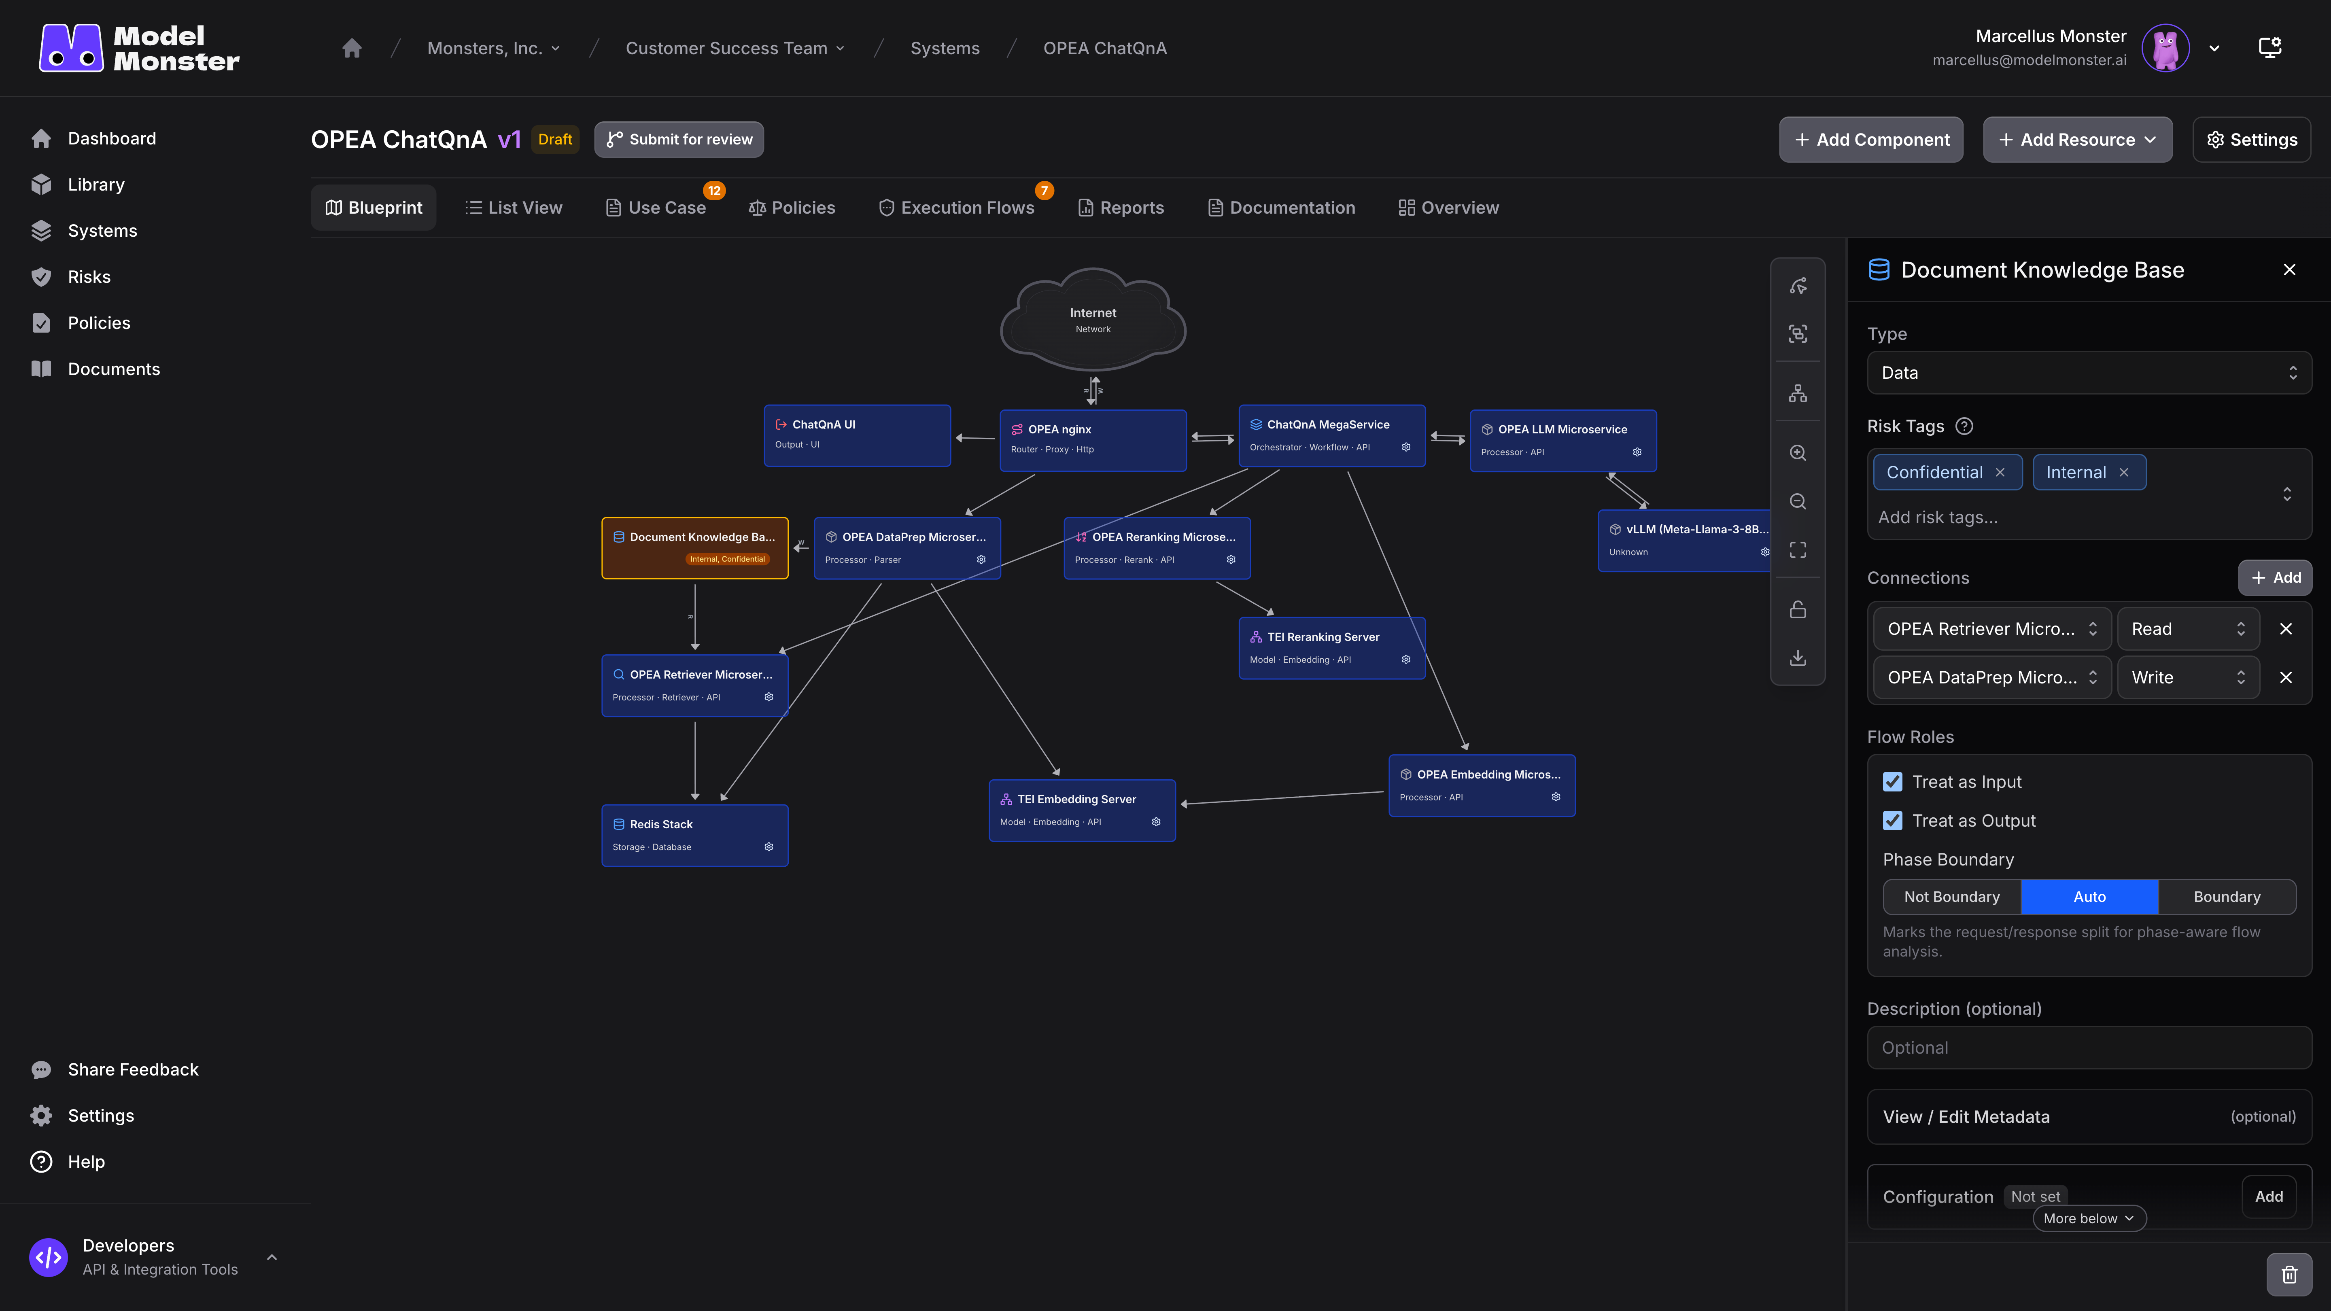Click gear icon on TEI Reranking Server node
This screenshot has height=1311, width=2331.
pos(1406,660)
